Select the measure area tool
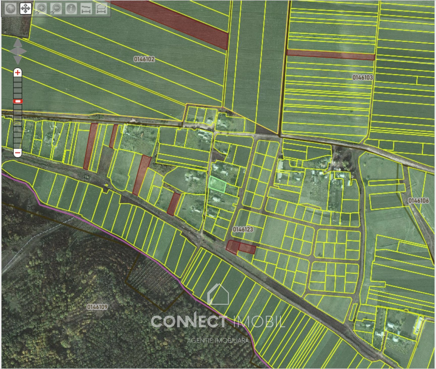436x369 pixels. [101, 8]
